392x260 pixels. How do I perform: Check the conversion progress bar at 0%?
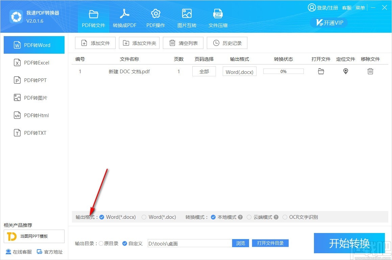(x=283, y=71)
